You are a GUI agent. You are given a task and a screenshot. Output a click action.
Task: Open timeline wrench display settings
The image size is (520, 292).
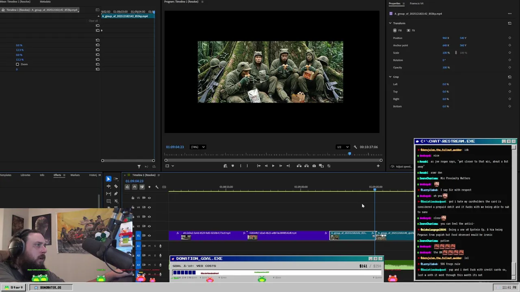pyautogui.click(x=157, y=187)
